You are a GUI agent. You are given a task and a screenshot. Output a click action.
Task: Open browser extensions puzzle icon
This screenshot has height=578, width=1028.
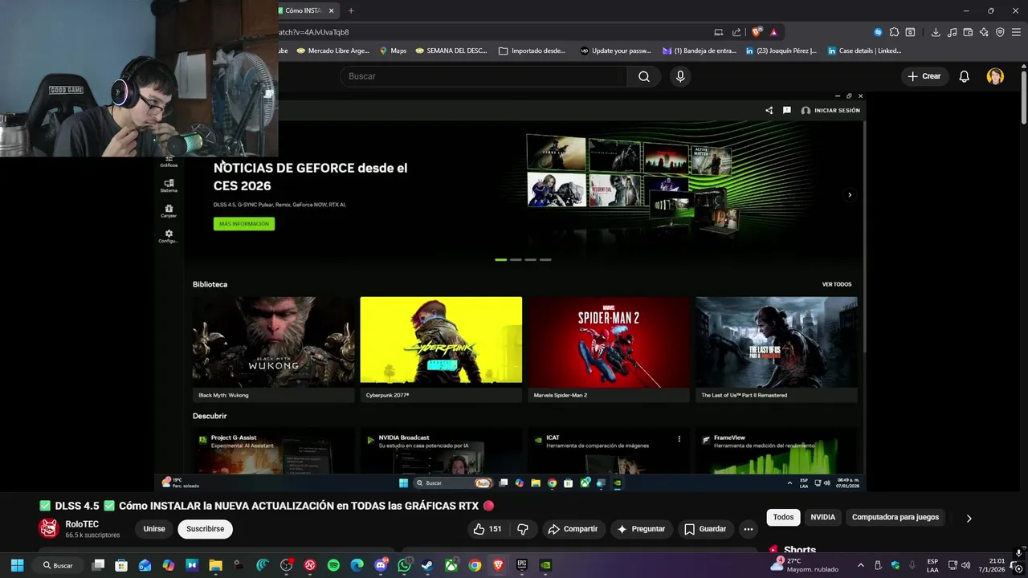tap(894, 32)
